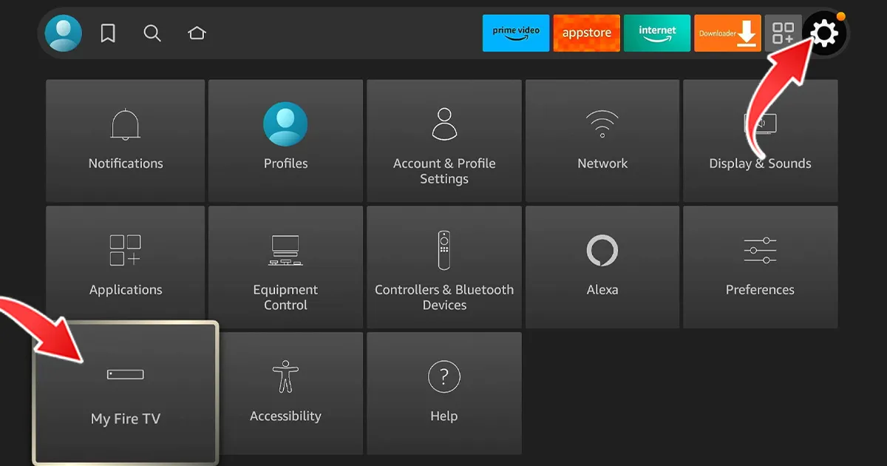Launch Prime Video from the top bar

(515, 33)
